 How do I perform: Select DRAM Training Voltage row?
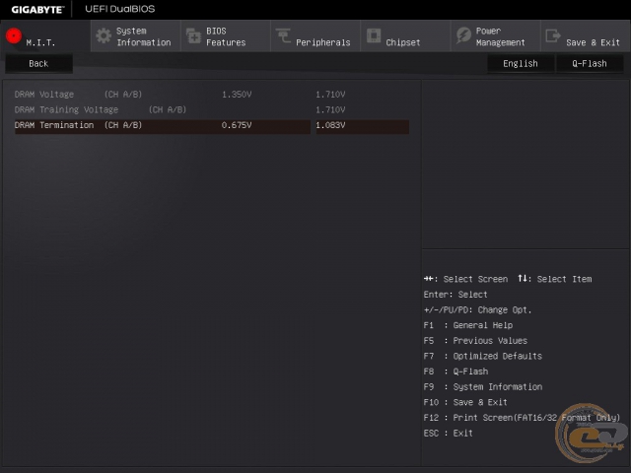coord(212,109)
